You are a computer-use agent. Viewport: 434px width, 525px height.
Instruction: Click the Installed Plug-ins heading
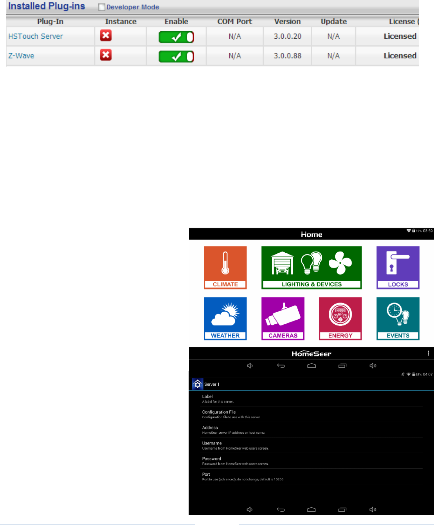coord(47,6)
